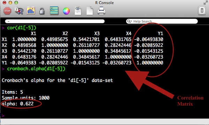209x125 pixels.
Task: Click value 0.5442170 in row X3
Action: click(24, 51)
